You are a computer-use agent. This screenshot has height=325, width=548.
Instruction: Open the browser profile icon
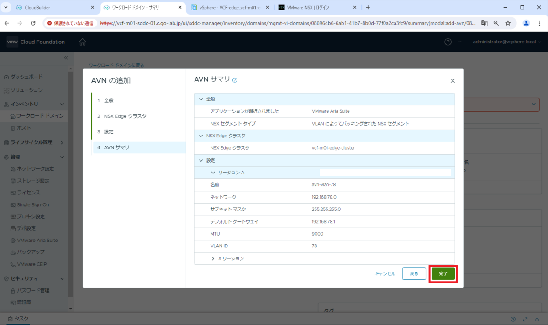coord(526,23)
